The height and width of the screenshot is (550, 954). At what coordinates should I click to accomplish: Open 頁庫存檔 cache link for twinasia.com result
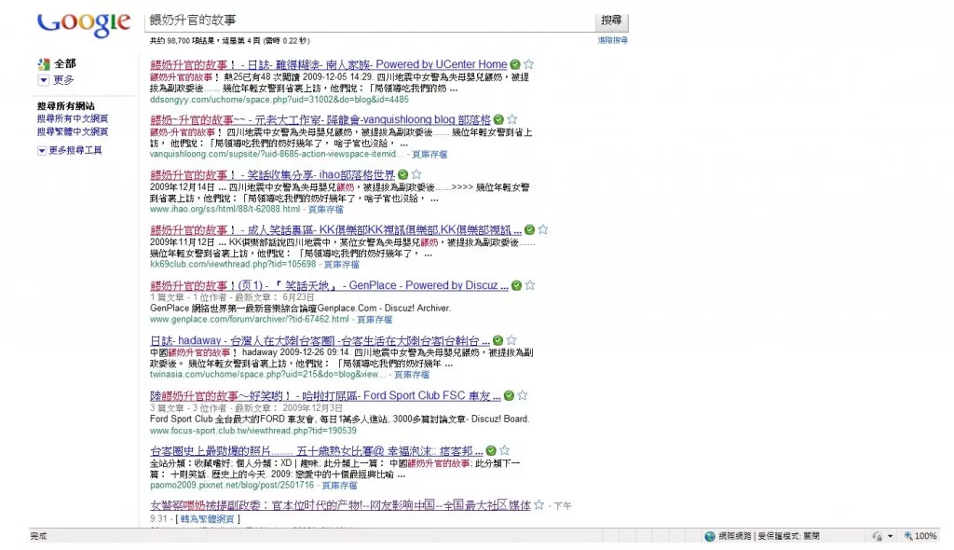click(412, 375)
